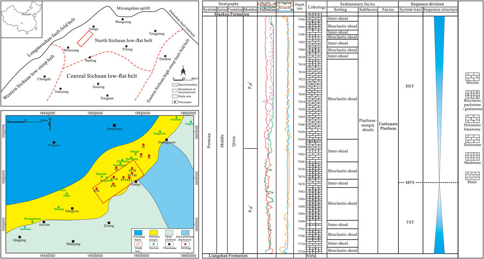Screen dimensions: 484x259
Task: Click the ST9 drilling well marker
Action: 96,189
